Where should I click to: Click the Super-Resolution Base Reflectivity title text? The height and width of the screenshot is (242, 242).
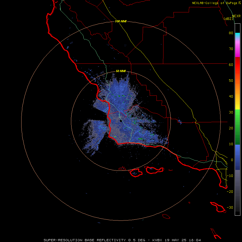85,240
